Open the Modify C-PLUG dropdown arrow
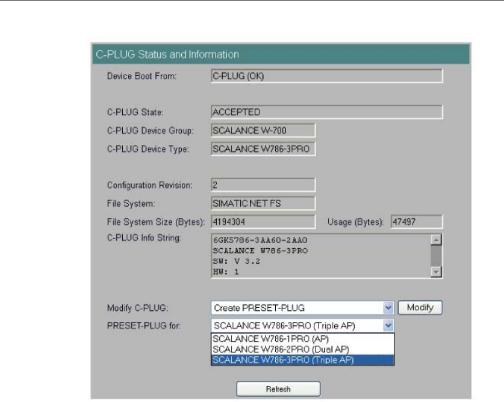 click(x=388, y=308)
